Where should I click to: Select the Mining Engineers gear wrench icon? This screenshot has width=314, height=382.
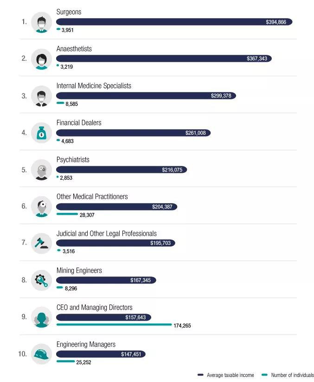point(42,280)
